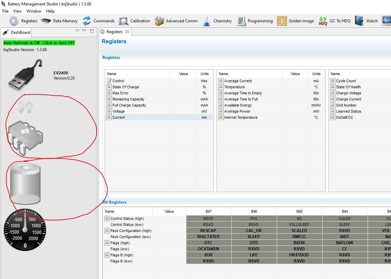
Task: Click lock icon beside Flags B (high)
Action: pyautogui.click(x=107, y=255)
